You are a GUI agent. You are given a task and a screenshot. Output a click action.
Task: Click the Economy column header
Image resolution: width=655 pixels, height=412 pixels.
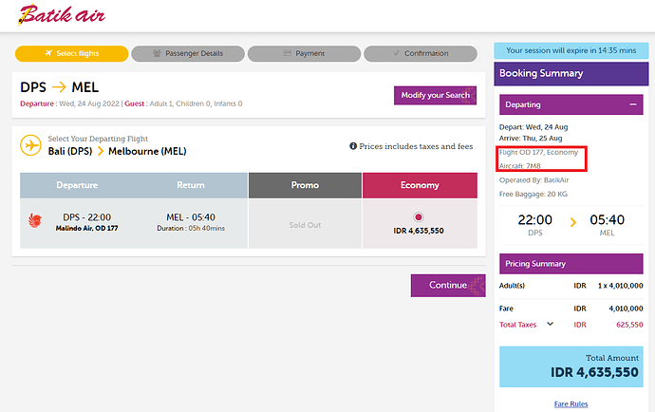(420, 185)
